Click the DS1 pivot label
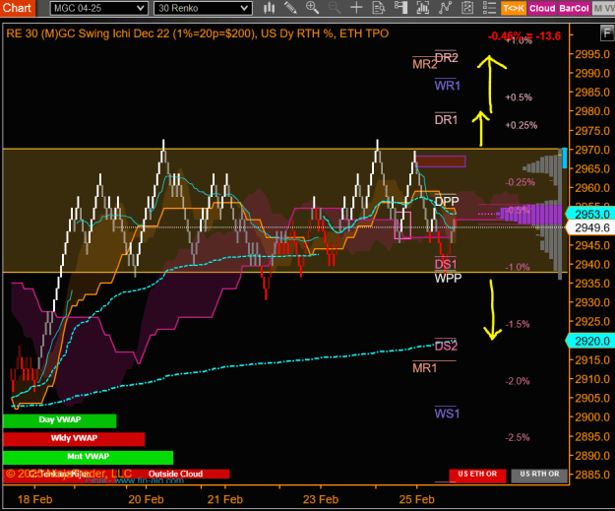Viewport: 615px width, 511px height. tap(446, 264)
